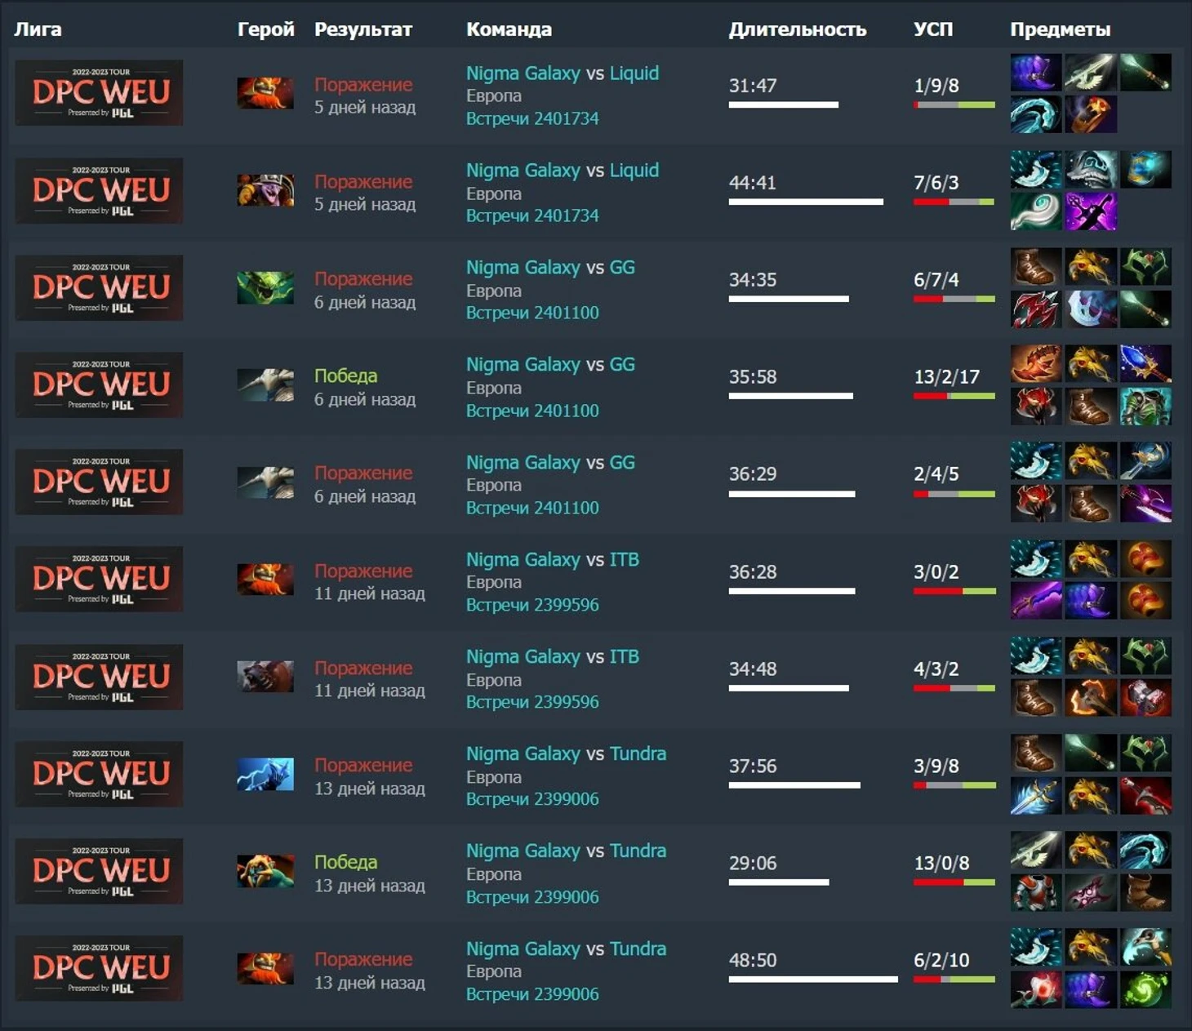Click the green swirl item icon in the 48:50 row
Screen dimensions: 1192x1031
[1145, 989]
